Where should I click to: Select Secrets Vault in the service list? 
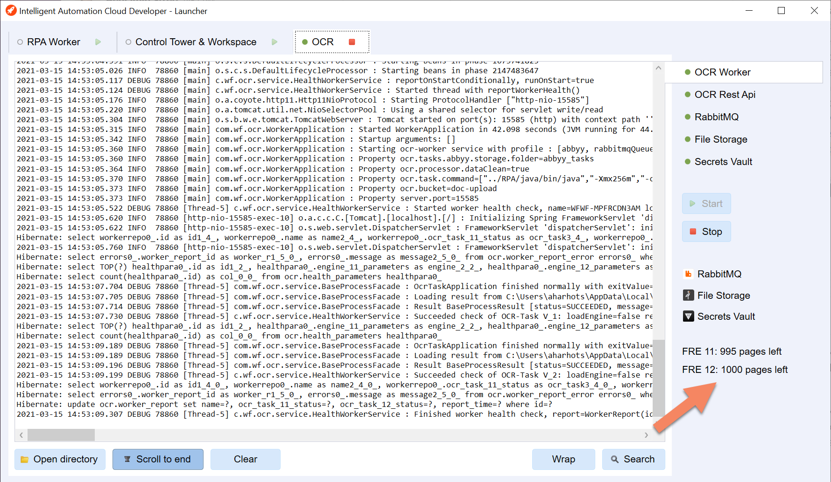(x=744, y=162)
